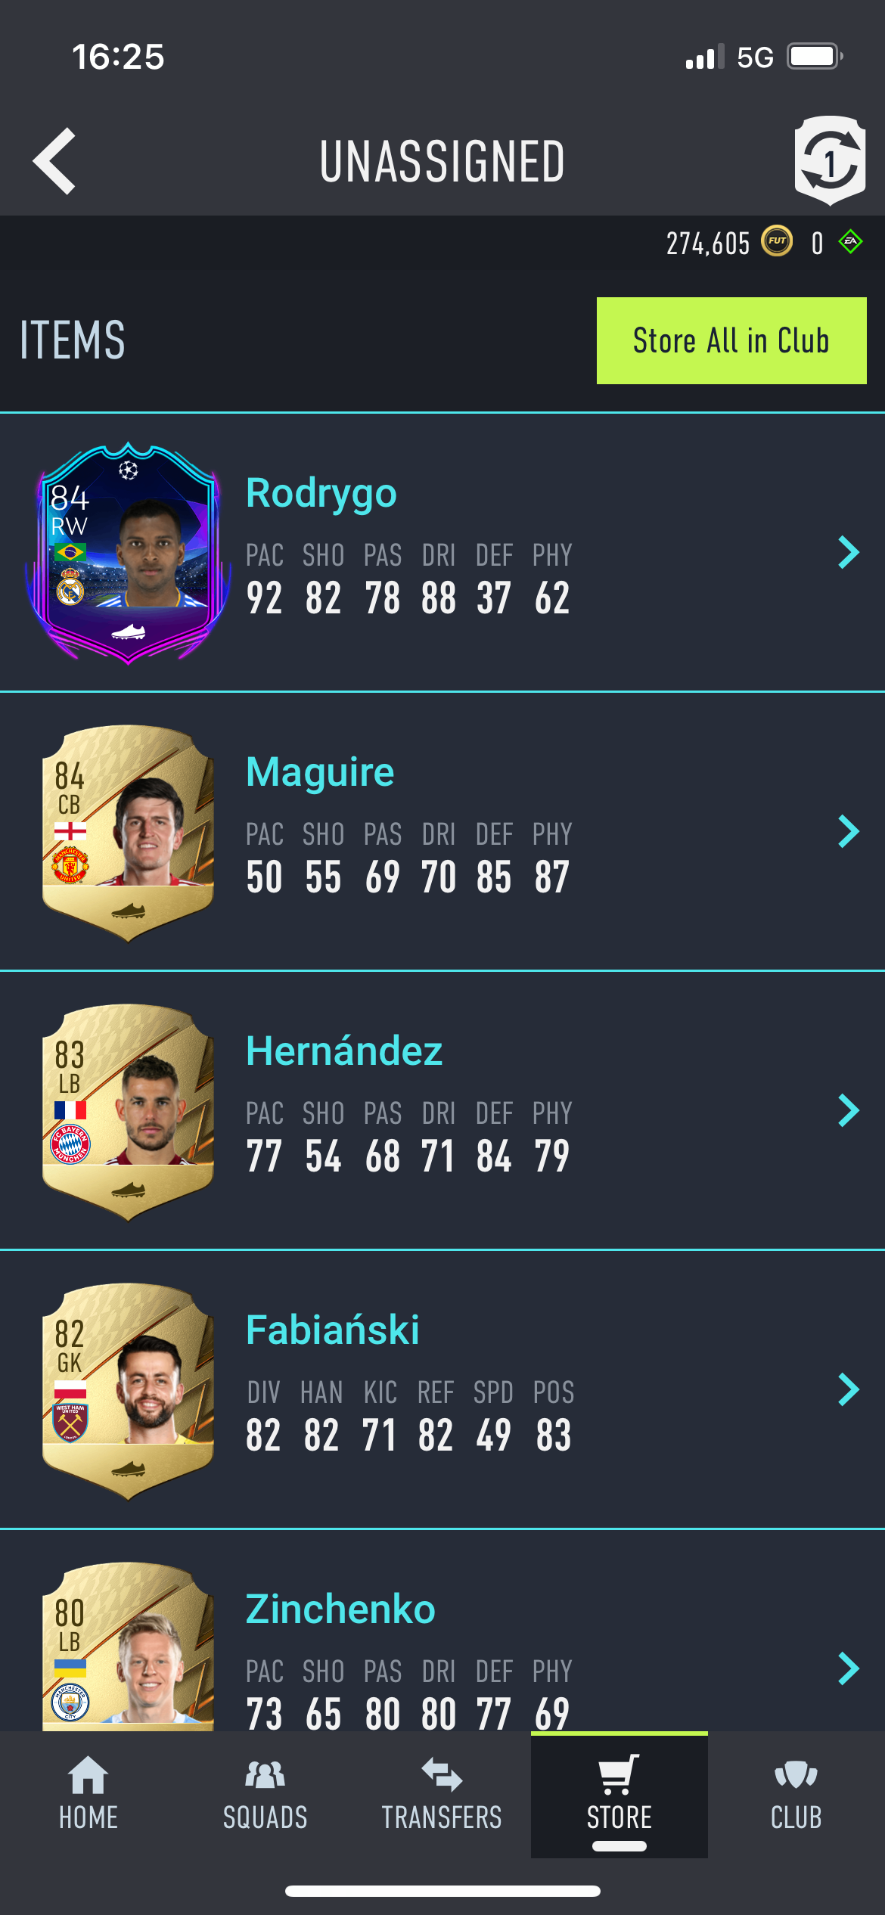Expand Zinchenko item details chevron
This screenshot has width=885, height=1915.
849,1668
